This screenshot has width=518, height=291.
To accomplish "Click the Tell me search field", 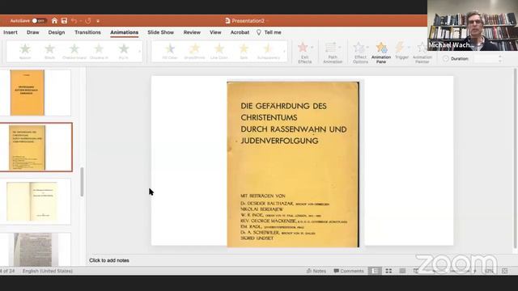I will tap(269, 32).
